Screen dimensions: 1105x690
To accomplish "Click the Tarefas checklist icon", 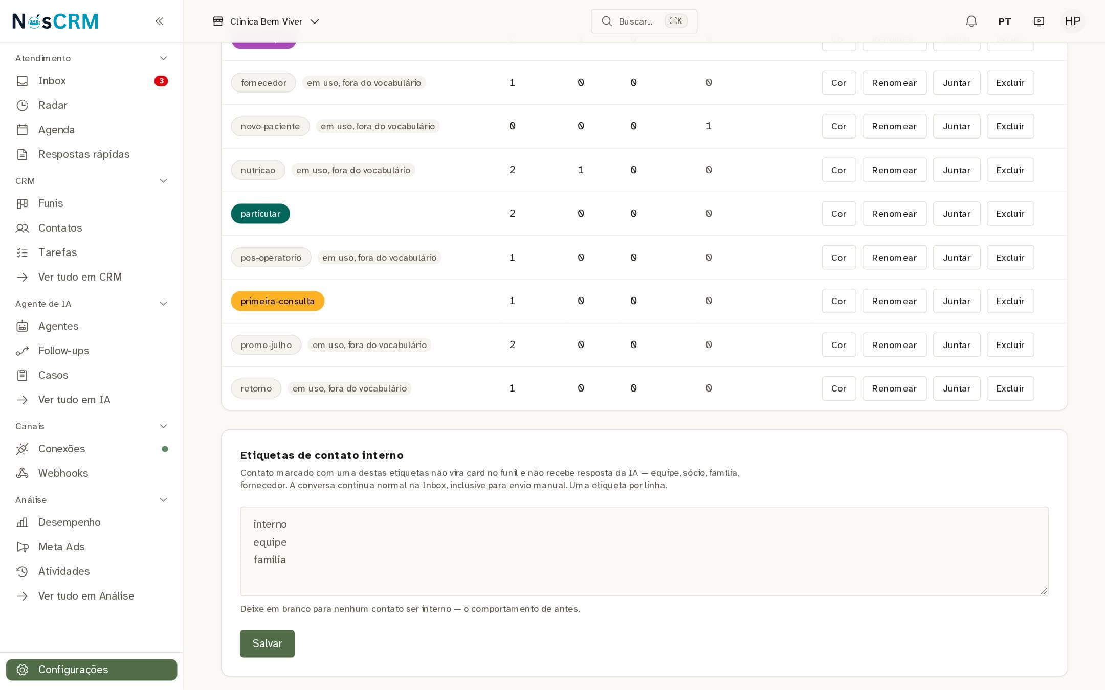I will pyautogui.click(x=22, y=252).
